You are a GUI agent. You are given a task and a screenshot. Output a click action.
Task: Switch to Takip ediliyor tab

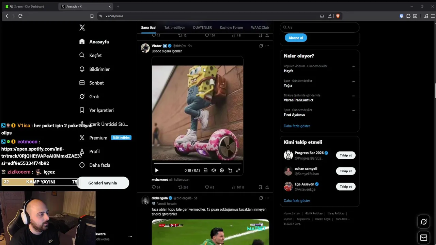tap(175, 28)
